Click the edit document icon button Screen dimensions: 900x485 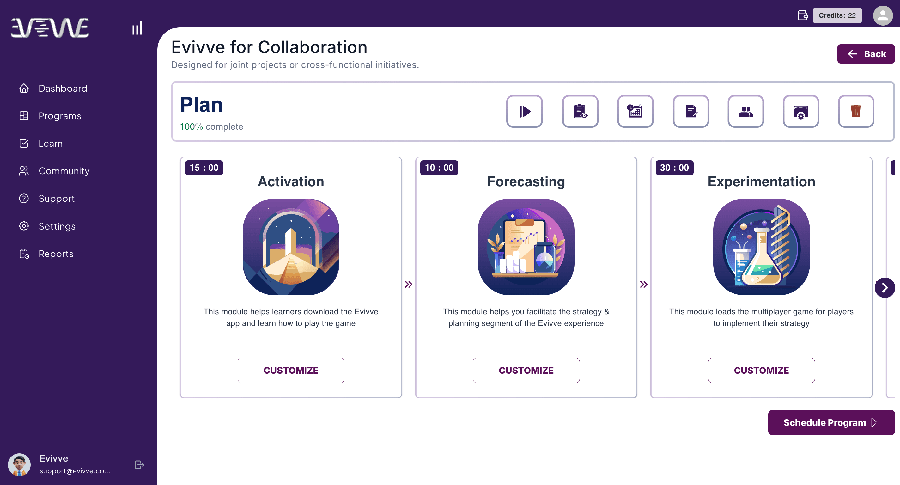pos(691,111)
